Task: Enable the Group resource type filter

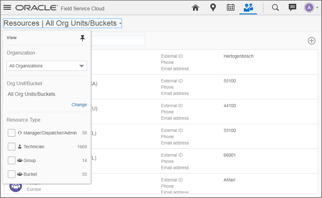Action: [x=12, y=160]
